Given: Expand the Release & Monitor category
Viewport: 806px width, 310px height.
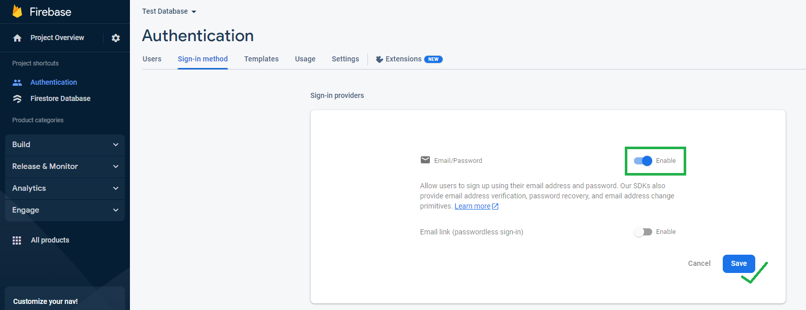Looking at the screenshot, I should pos(65,166).
